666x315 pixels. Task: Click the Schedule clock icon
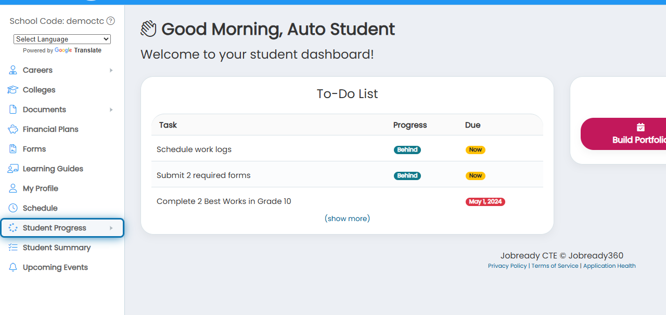click(x=13, y=208)
